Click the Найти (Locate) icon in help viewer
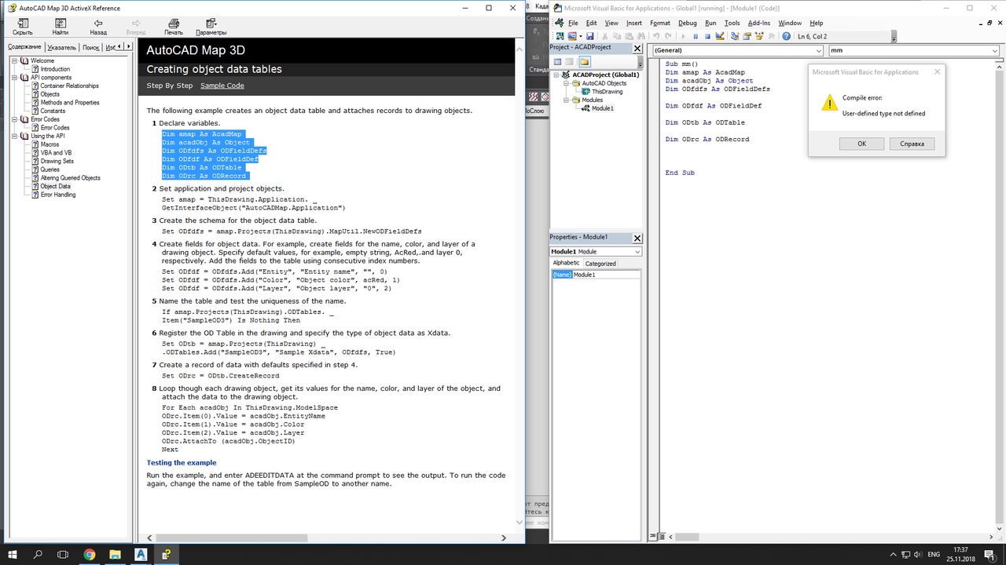This screenshot has height=565, width=1006. tap(61, 27)
